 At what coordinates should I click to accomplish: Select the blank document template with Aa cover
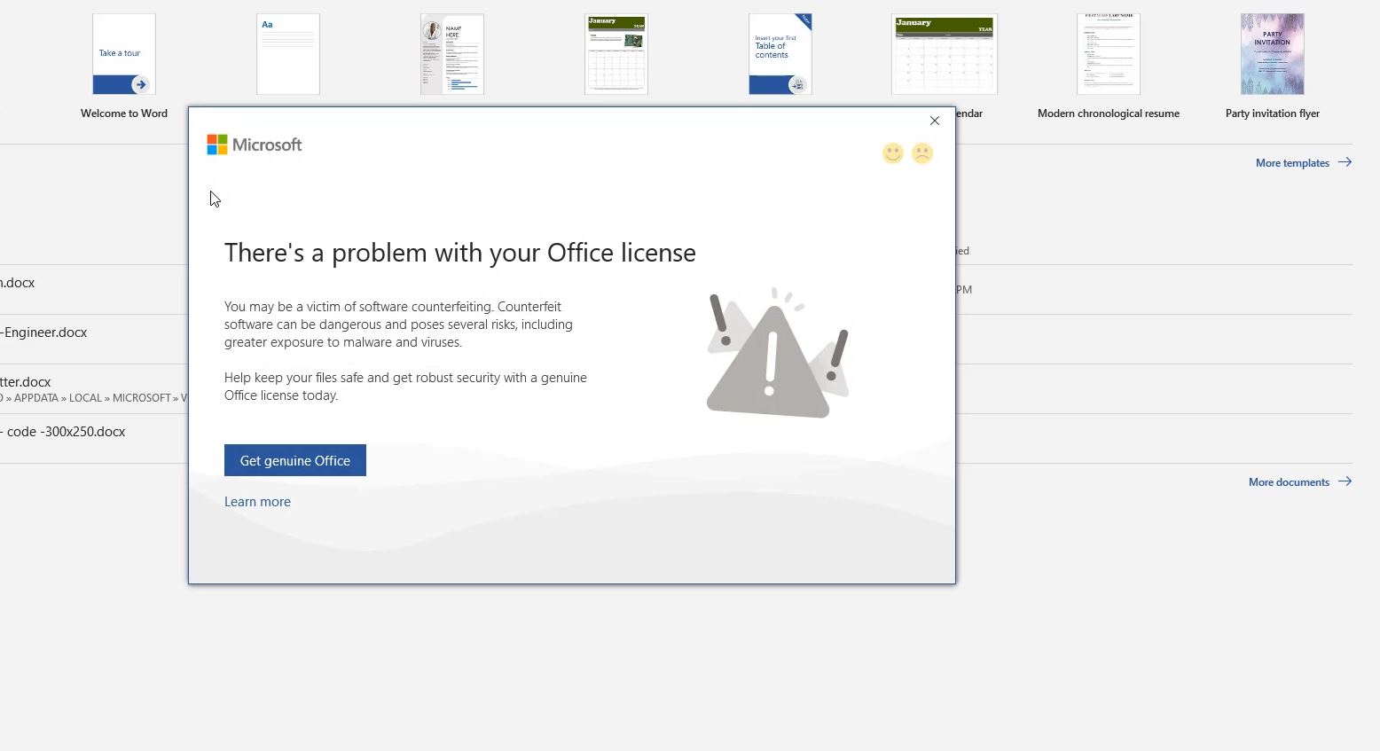287,53
